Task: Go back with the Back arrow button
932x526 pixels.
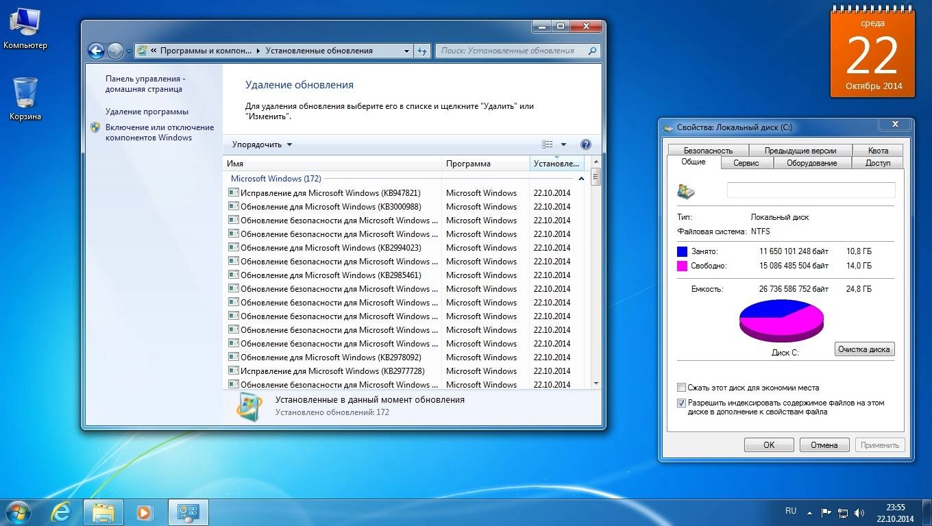Action: pos(96,51)
